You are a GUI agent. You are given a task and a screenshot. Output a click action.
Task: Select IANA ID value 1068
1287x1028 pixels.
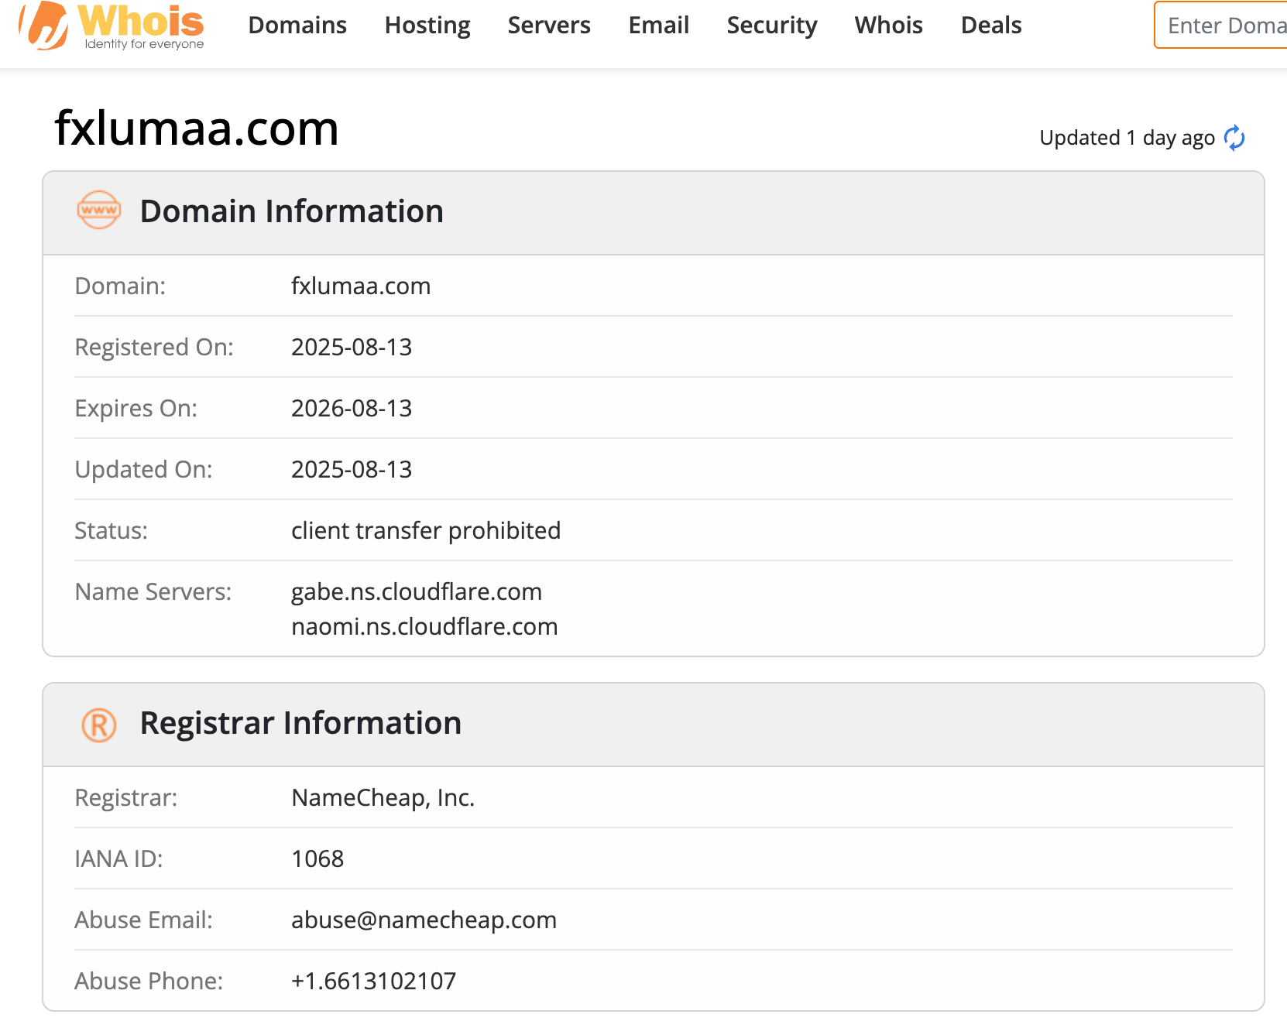point(317,859)
